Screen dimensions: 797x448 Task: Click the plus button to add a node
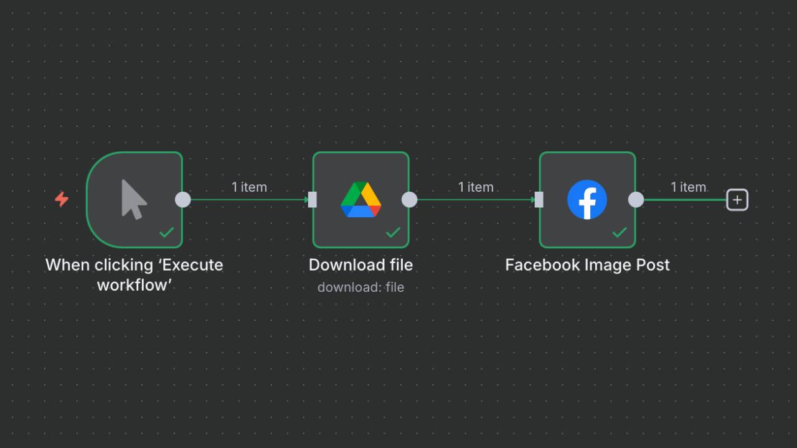737,200
